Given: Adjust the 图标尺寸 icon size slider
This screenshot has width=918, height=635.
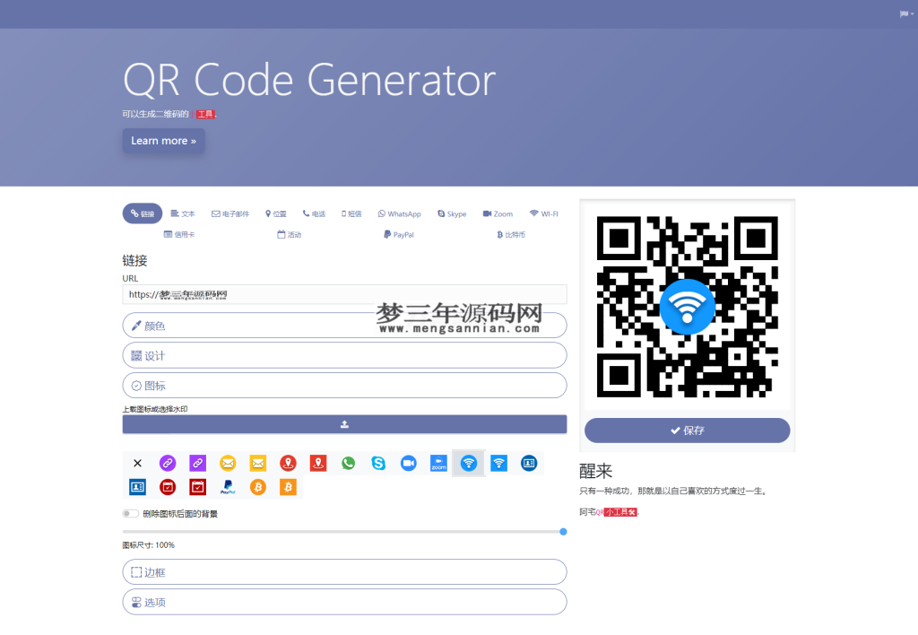Looking at the screenshot, I should coord(563,531).
